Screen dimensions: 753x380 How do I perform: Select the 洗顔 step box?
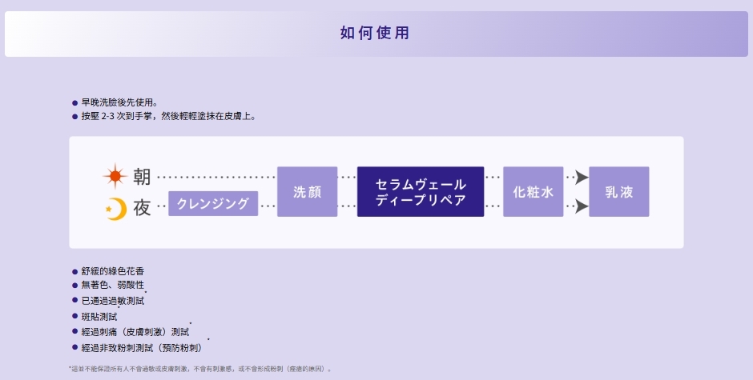[308, 191]
